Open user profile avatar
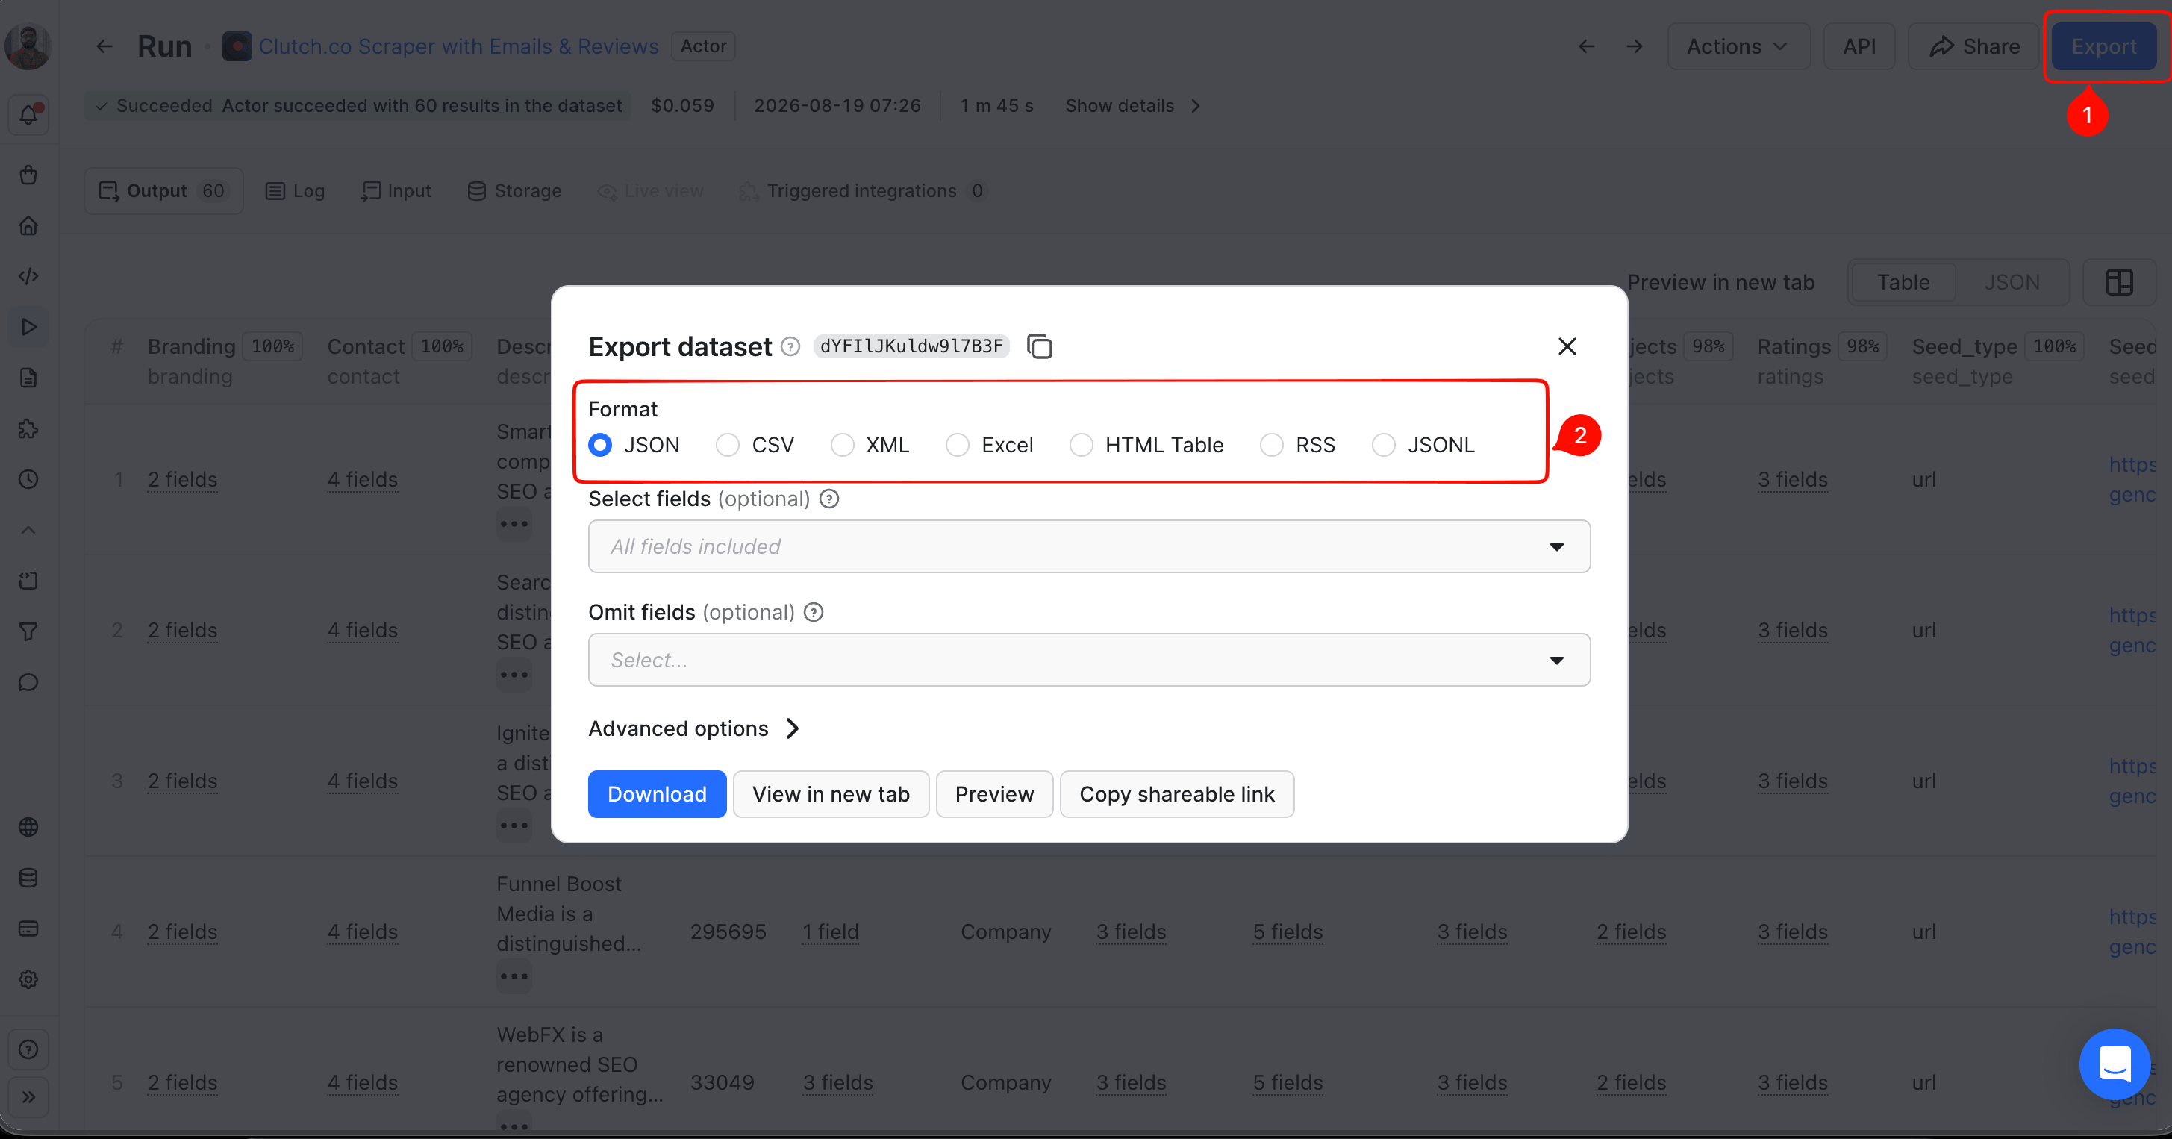Screen dimensions: 2172x1139 [28, 46]
